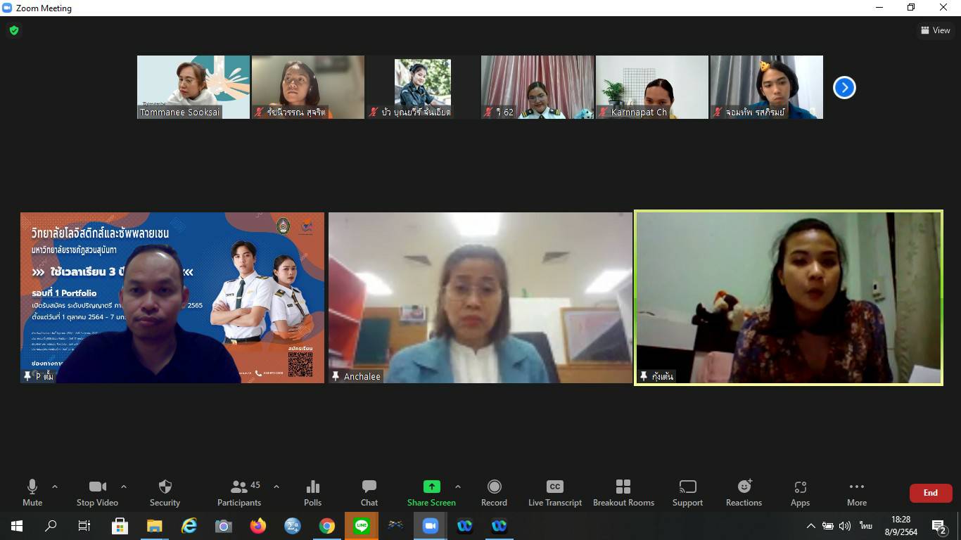Click the green encryption shield icon
961x540 pixels.
coord(14,30)
